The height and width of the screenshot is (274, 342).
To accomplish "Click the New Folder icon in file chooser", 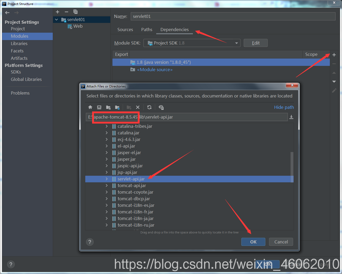I will (x=129, y=107).
